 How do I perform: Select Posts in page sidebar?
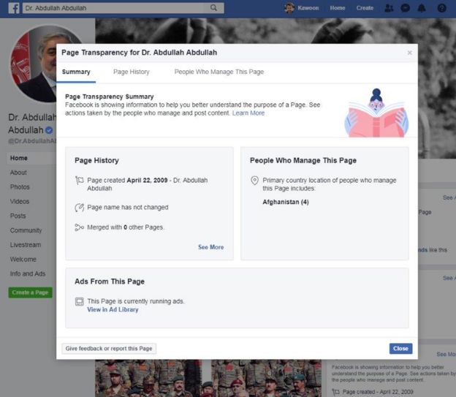click(18, 216)
